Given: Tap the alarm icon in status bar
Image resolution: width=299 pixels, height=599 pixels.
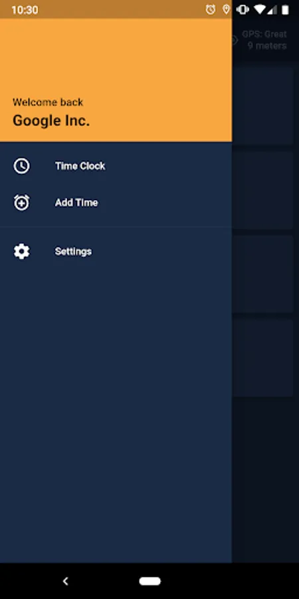Looking at the screenshot, I should (x=211, y=9).
